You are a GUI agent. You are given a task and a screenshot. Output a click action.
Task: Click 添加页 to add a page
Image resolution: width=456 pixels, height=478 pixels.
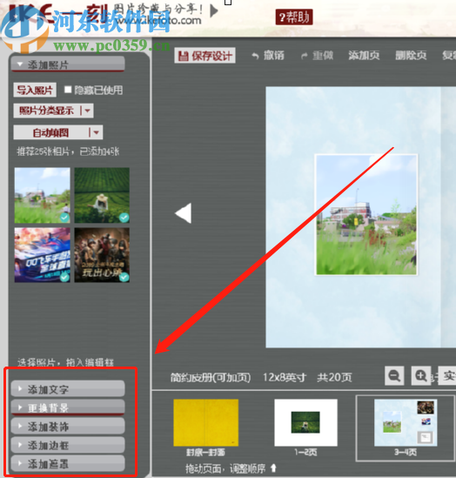[364, 55]
